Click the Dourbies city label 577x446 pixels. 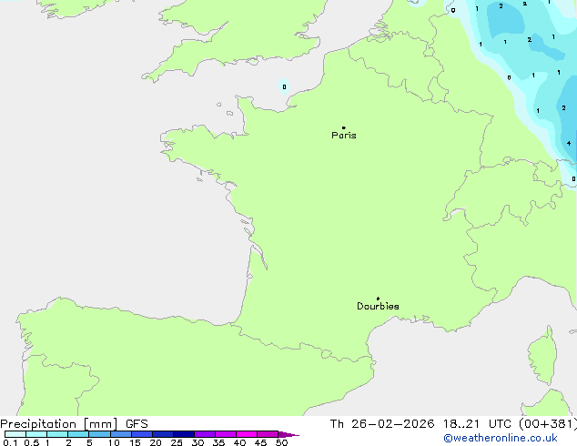click(x=378, y=306)
